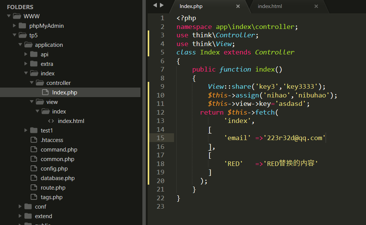Click the view folder icon
The width and height of the screenshot is (366, 225).
click(40, 102)
